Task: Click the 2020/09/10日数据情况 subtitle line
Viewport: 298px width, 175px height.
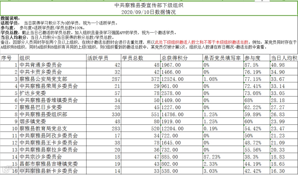Action: point(149,12)
